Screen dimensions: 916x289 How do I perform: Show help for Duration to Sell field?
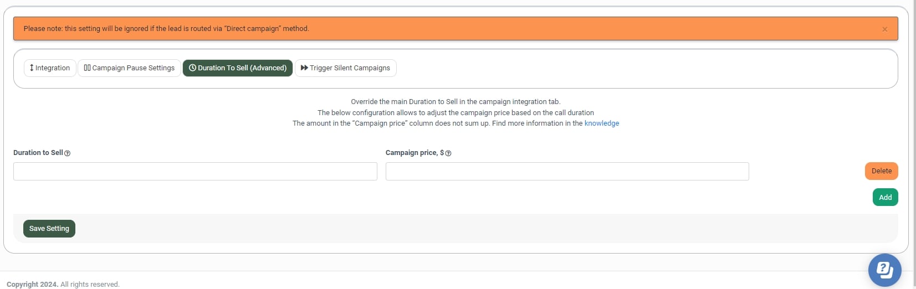(68, 153)
